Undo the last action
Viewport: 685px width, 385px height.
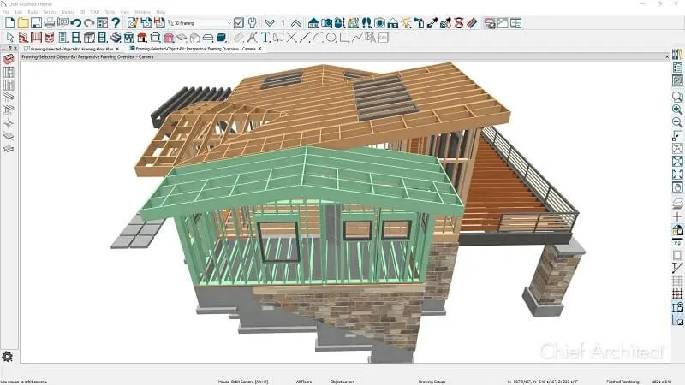point(76,22)
